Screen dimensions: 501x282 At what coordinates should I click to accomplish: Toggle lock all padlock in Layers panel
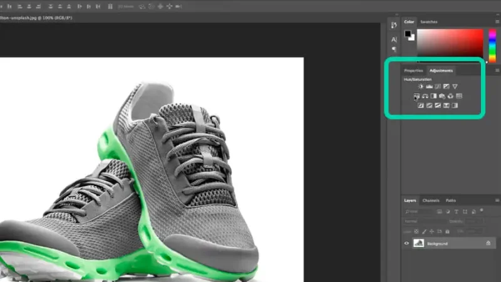coord(447,231)
